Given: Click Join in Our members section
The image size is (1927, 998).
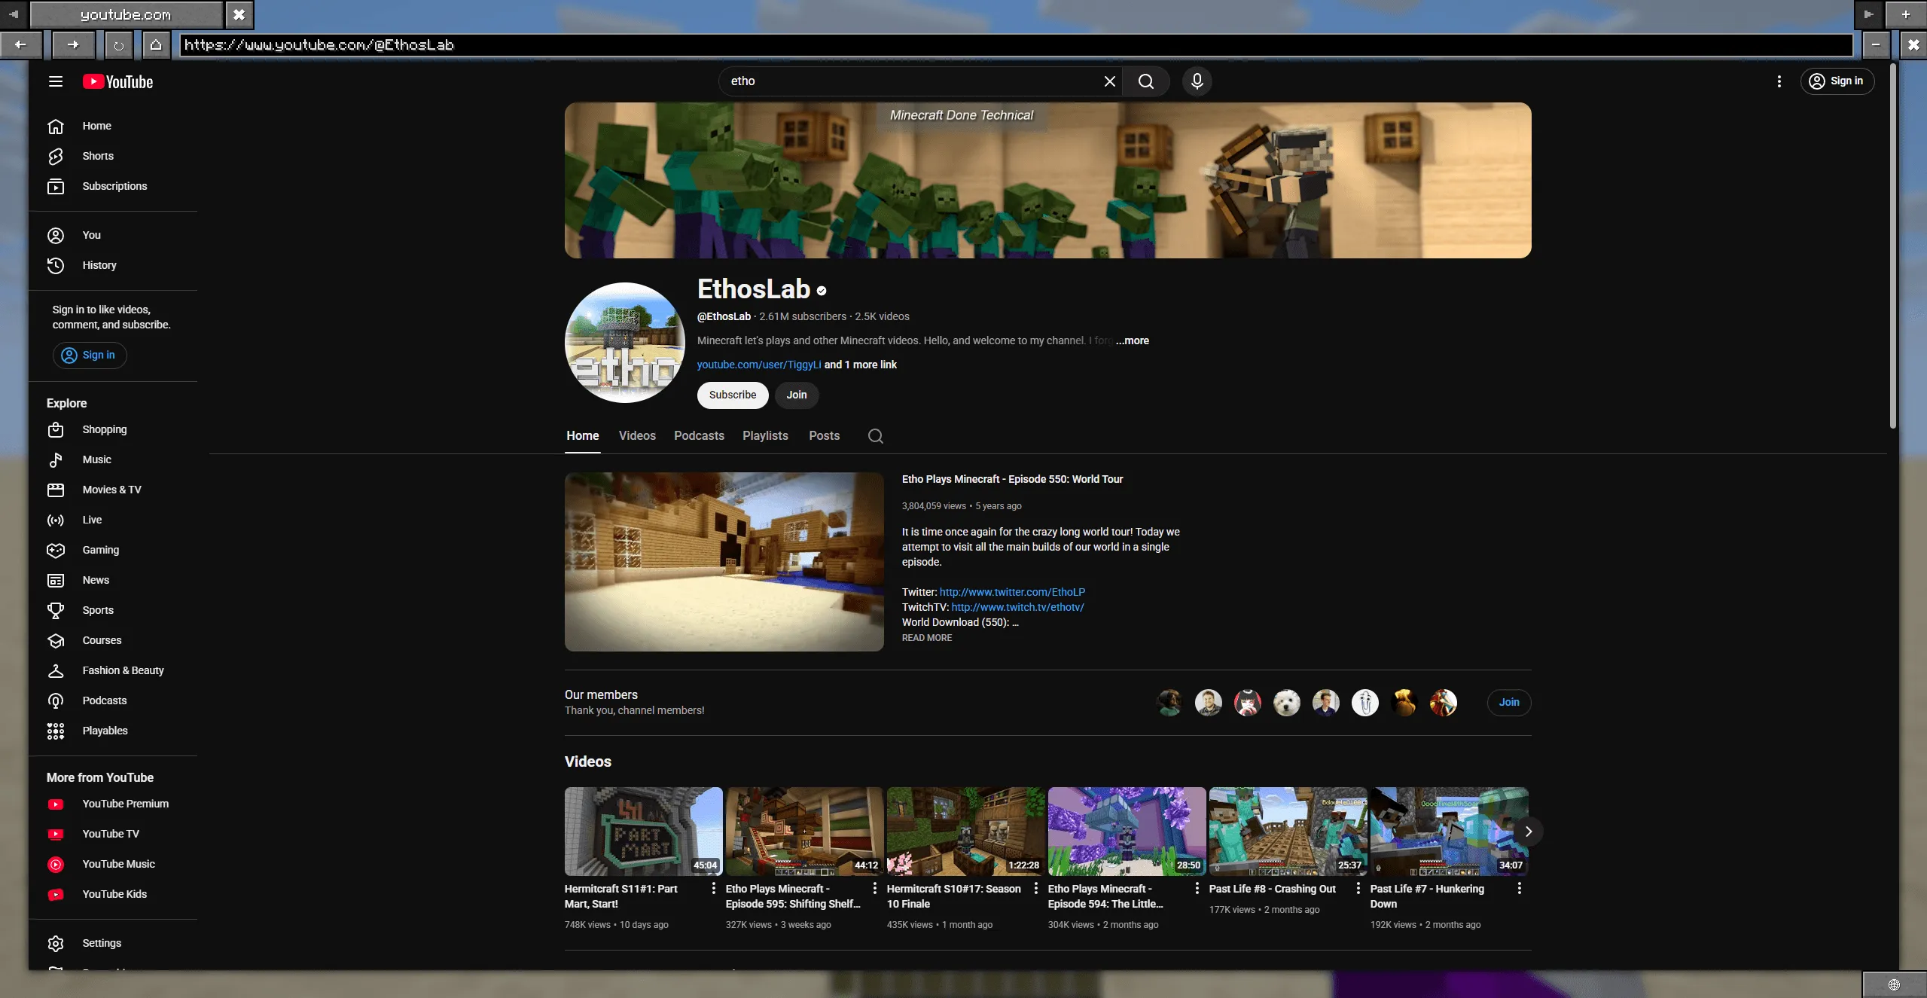Looking at the screenshot, I should click(x=1508, y=702).
